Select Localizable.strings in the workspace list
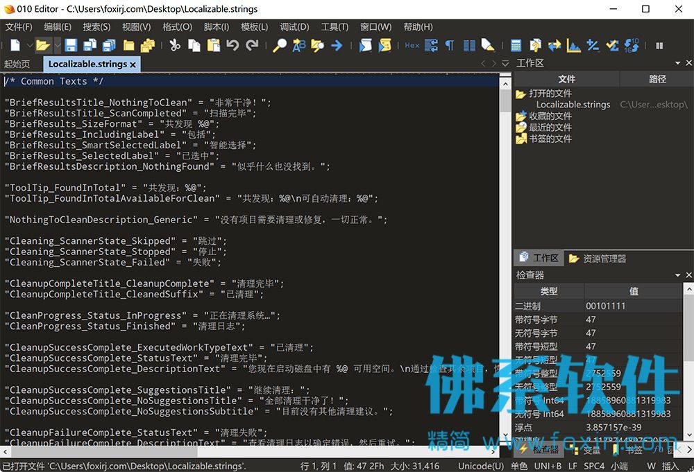This screenshot has width=694, height=472. 573,105
